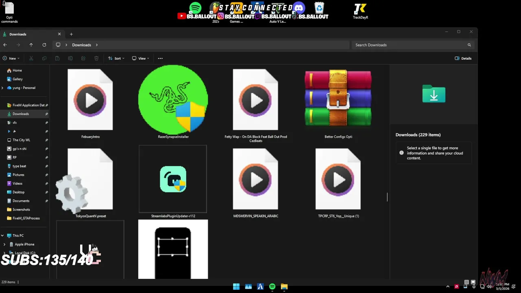The width and height of the screenshot is (521, 293).
Task: Show hidden system tray icons
Action: [x=448, y=286]
